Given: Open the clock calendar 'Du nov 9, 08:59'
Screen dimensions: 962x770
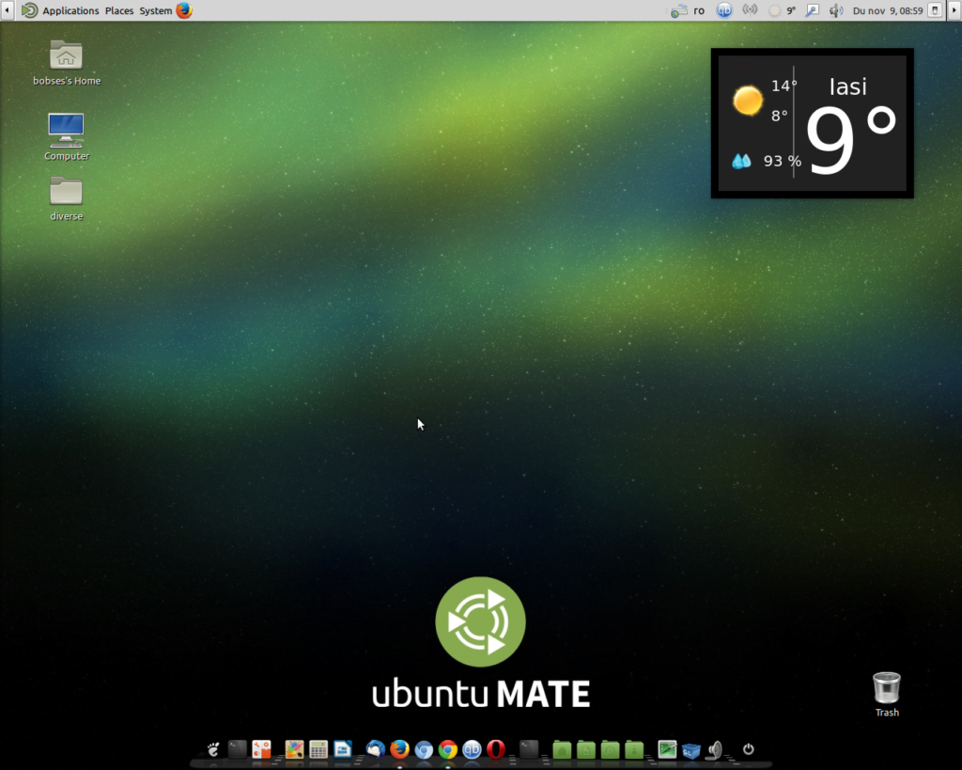Looking at the screenshot, I should [x=887, y=10].
